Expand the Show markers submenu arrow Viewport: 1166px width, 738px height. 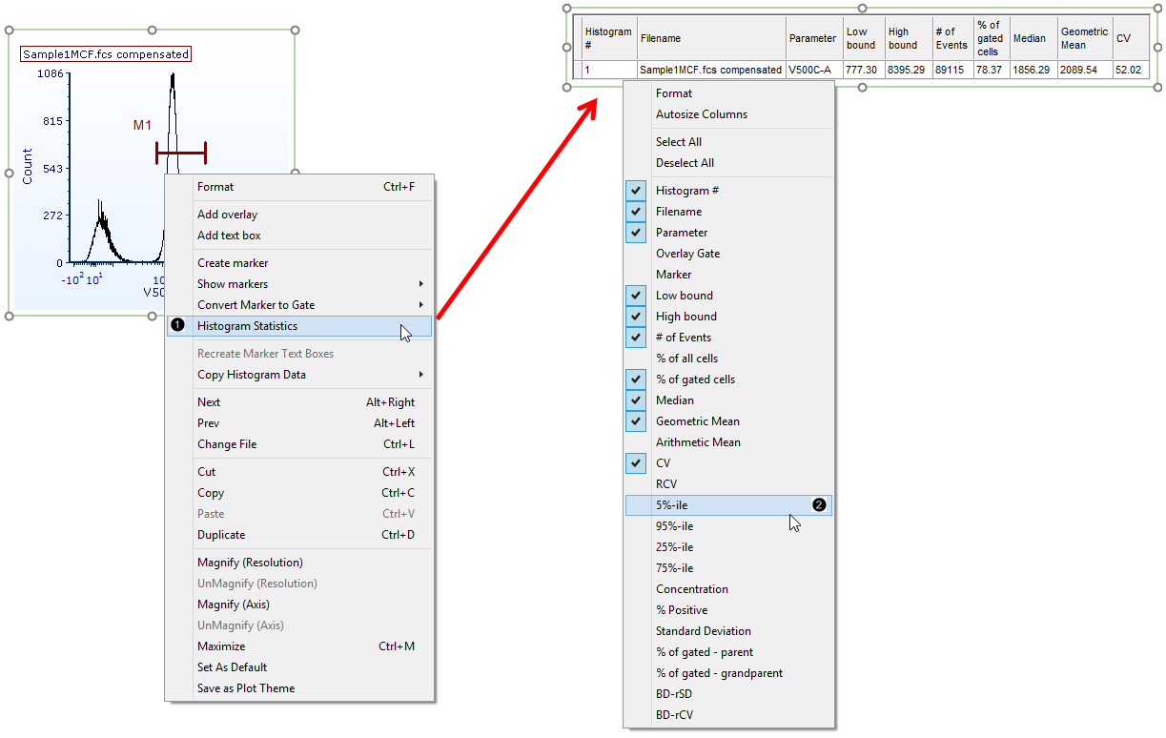click(x=420, y=284)
